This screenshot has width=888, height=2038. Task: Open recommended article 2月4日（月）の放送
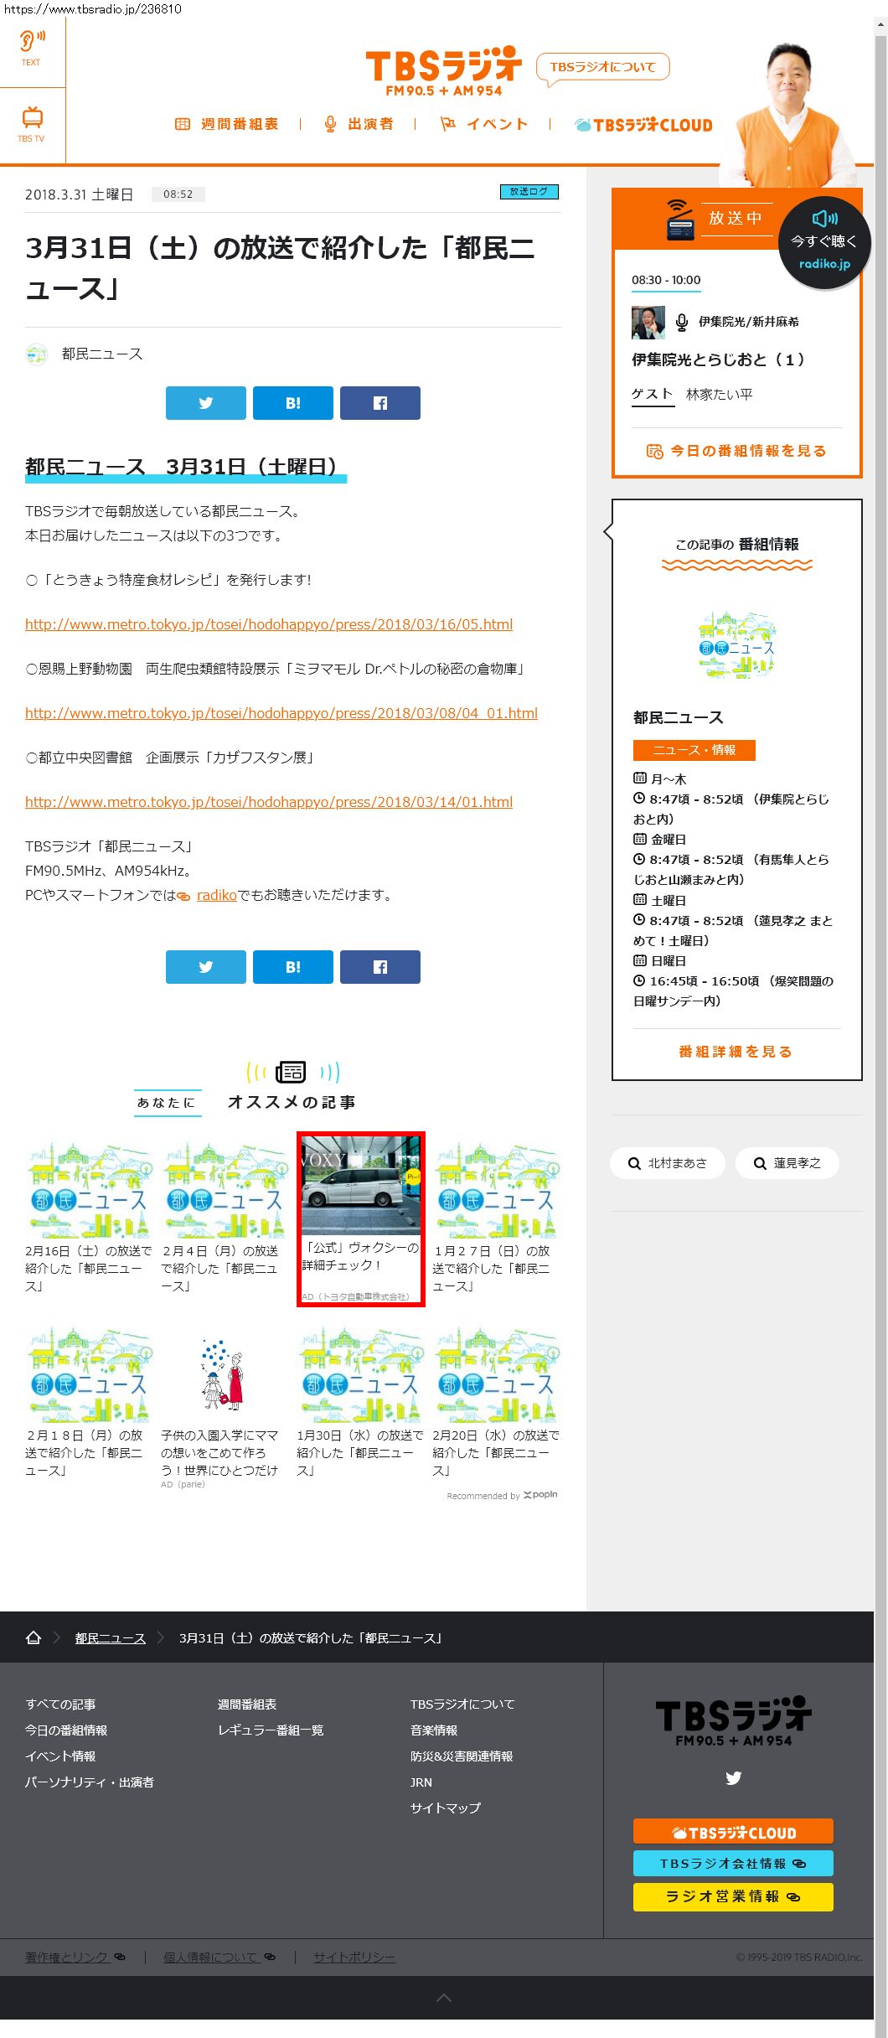pos(225,1217)
